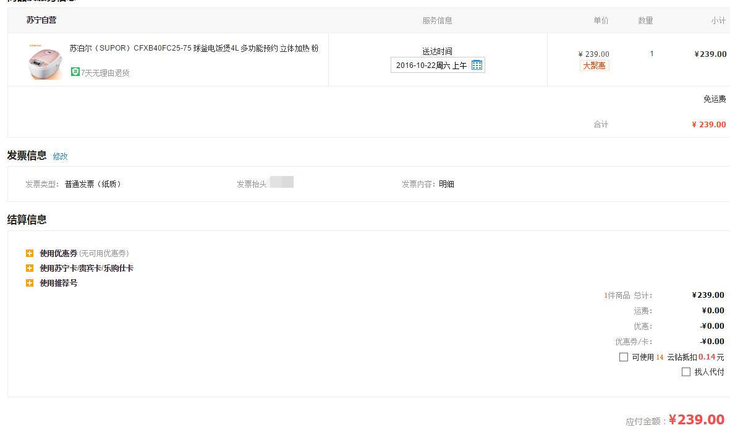Click the large 应付金额 ¥239.00 total
Image resolution: width=730 pixels, height=433 pixels.
697,419
